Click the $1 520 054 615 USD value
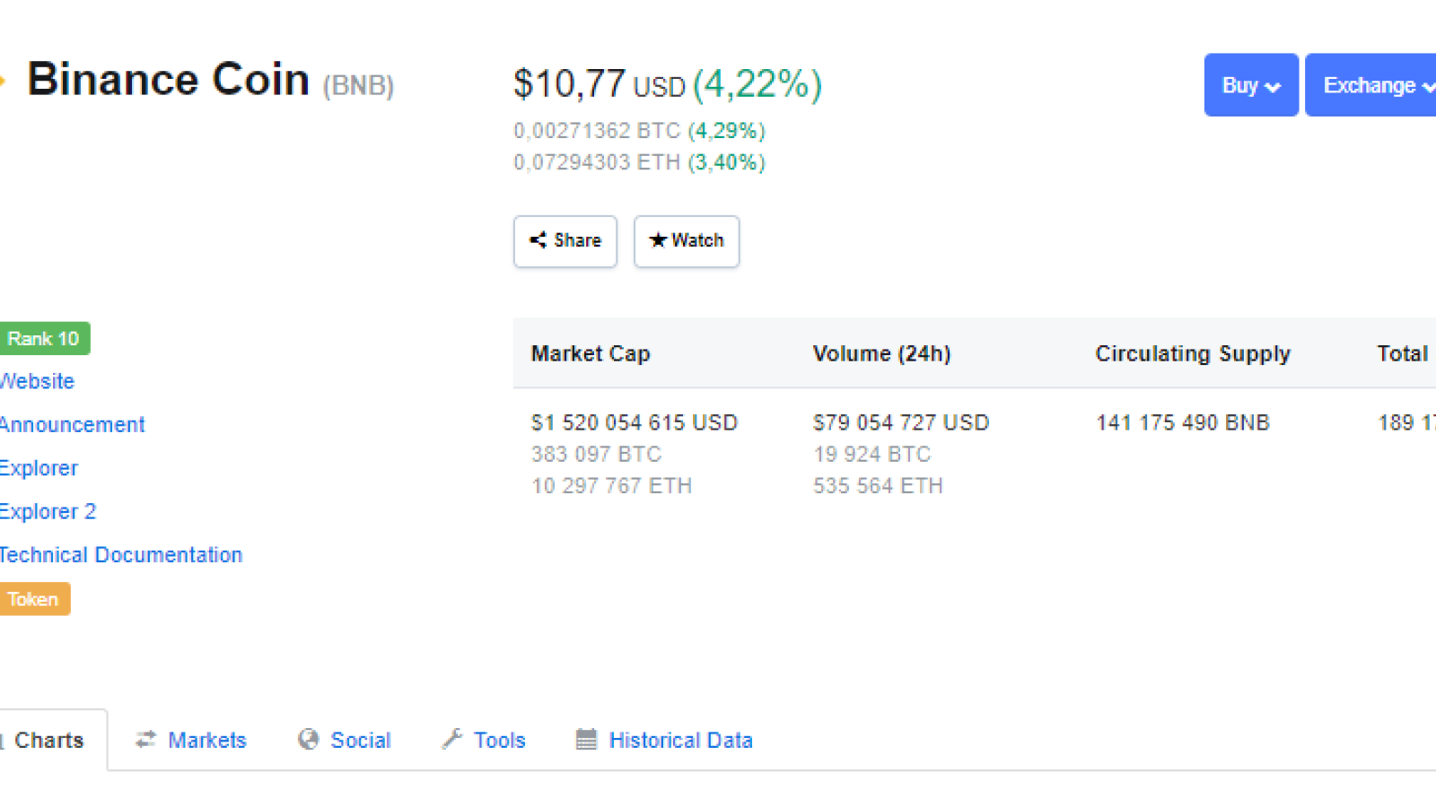This screenshot has width=1436, height=807. pos(635,422)
